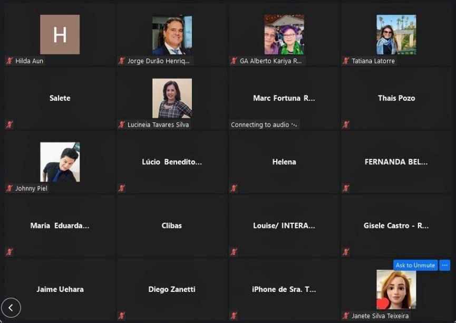Select Tatiana Latorre's profile picture

click(x=396, y=35)
